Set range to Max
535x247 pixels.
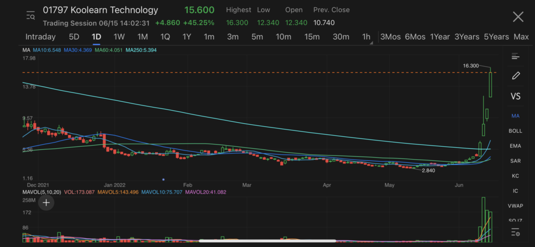[521, 37]
